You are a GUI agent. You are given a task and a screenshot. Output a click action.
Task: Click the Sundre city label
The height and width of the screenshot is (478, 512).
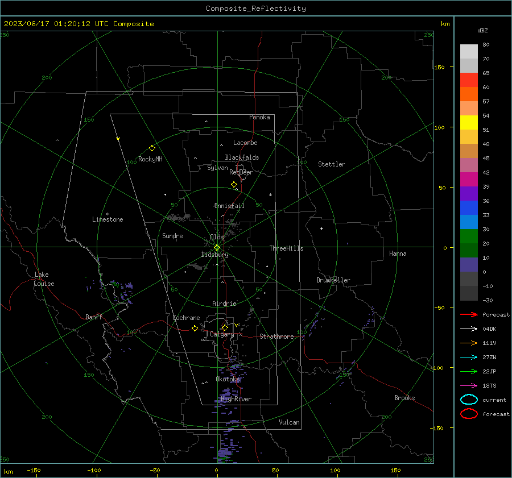(172, 235)
